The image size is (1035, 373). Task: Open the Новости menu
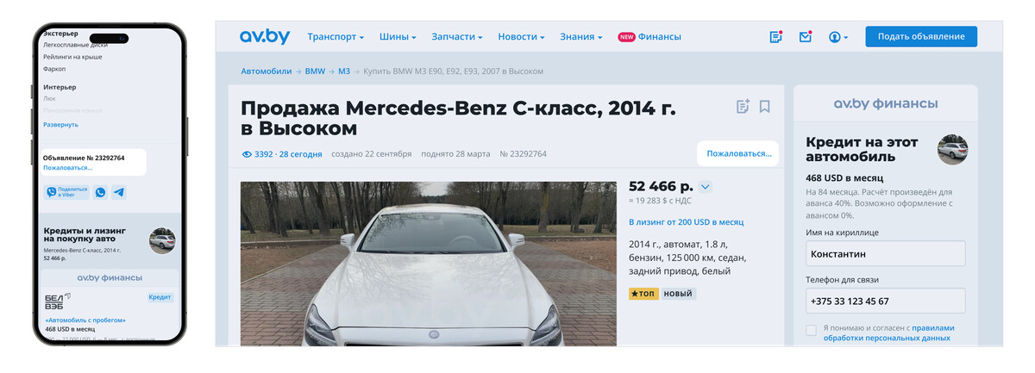(x=521, y=37)
